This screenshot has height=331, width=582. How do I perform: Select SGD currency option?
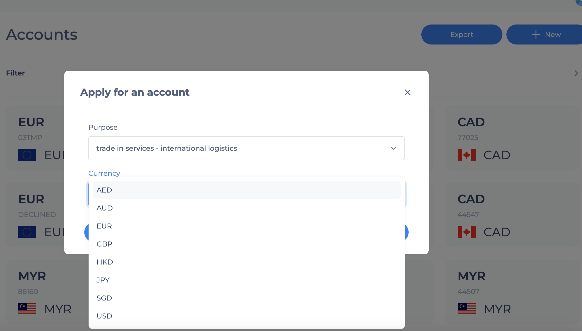246,298
